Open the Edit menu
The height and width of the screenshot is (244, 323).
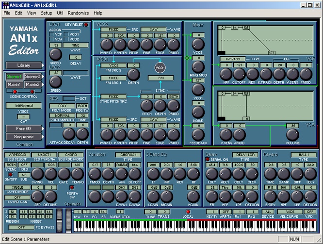tap(18, 13)
